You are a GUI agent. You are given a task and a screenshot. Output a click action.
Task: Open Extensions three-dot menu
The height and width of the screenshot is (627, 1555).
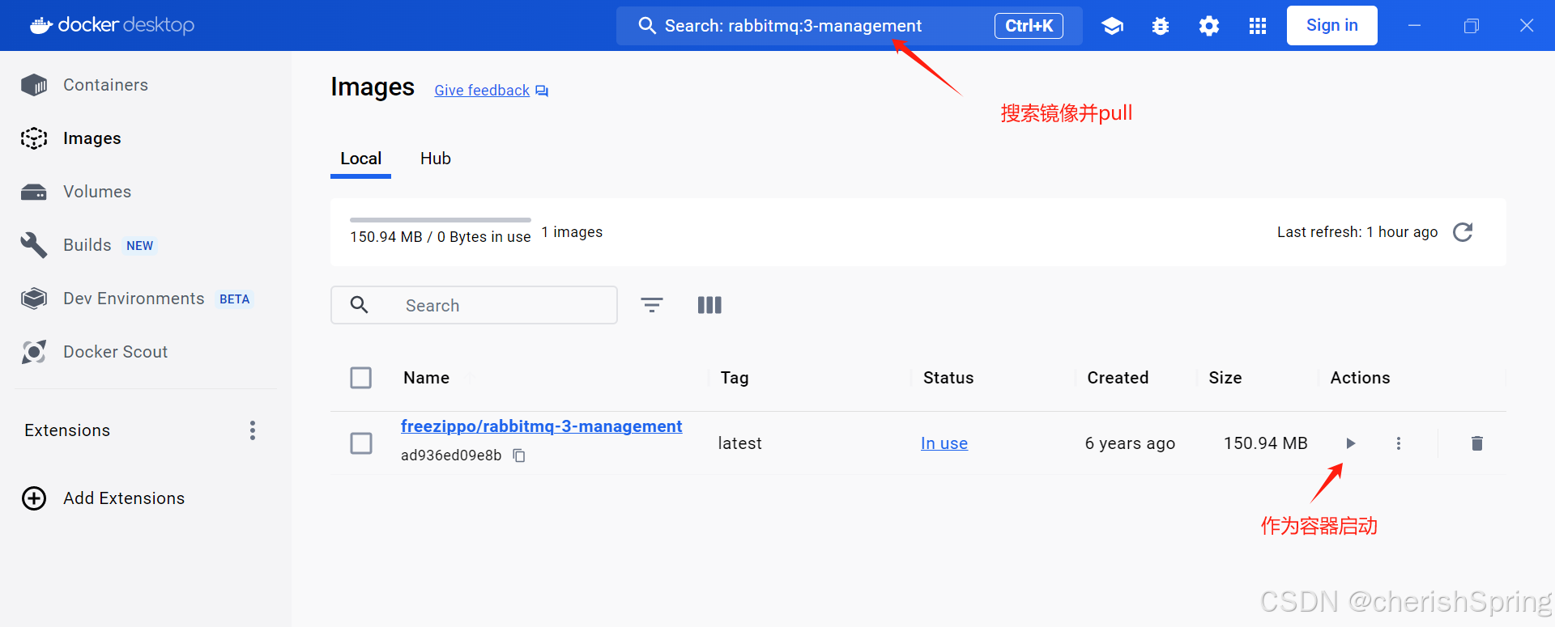coord(253,430)
